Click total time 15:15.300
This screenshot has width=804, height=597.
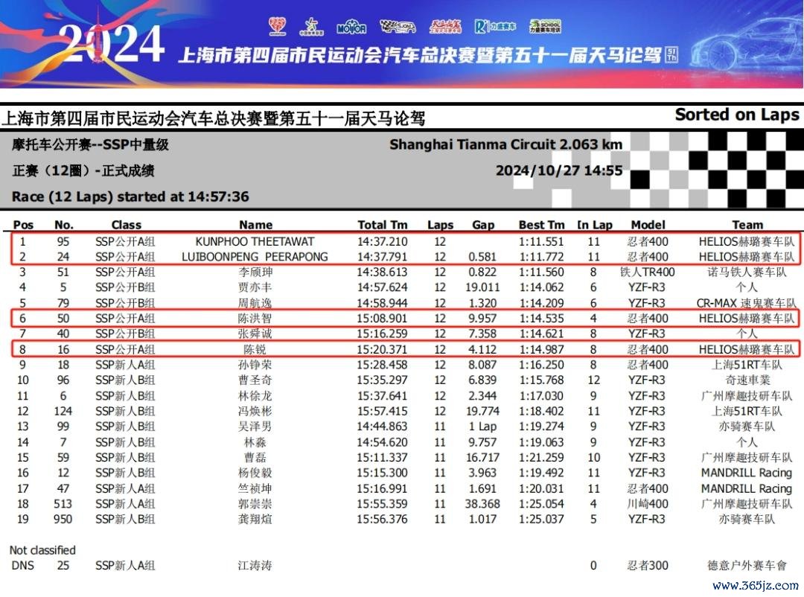pyautogui.click(x=382, y=473)
